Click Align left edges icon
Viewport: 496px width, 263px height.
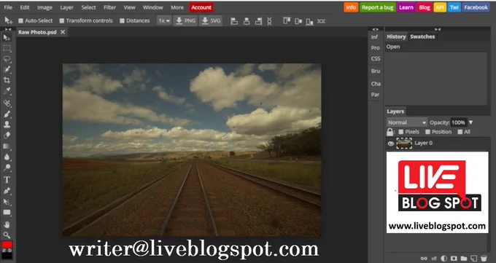234,21
